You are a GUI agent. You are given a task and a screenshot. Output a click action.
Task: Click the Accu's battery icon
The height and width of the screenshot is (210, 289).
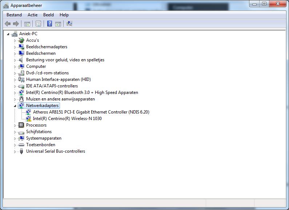[x=21, y=40]
